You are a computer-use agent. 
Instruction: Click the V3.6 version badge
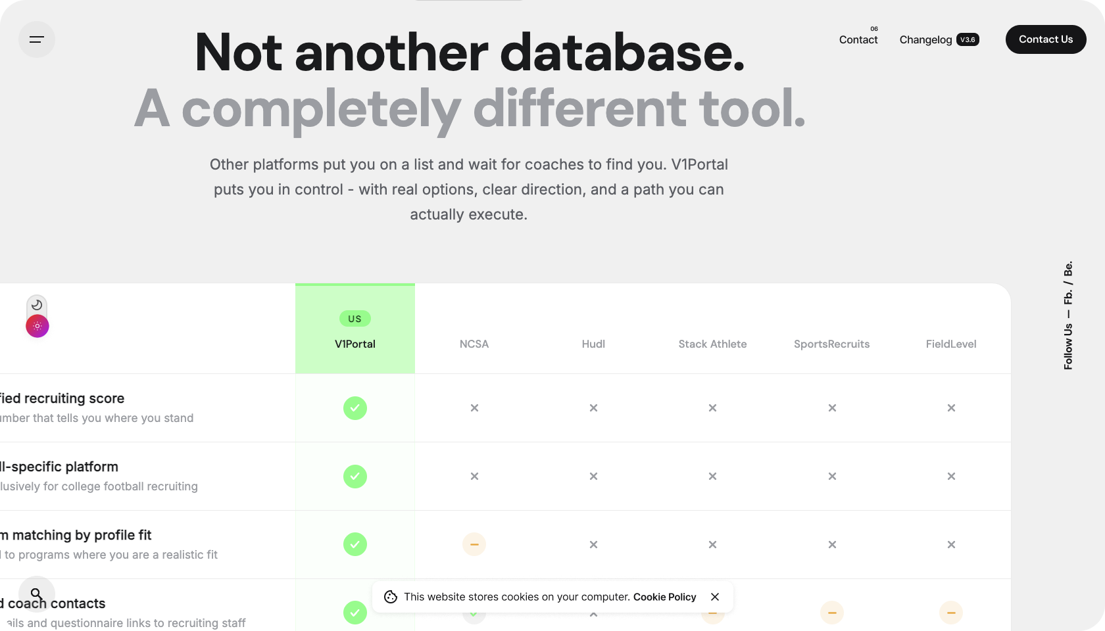(968, 39)
